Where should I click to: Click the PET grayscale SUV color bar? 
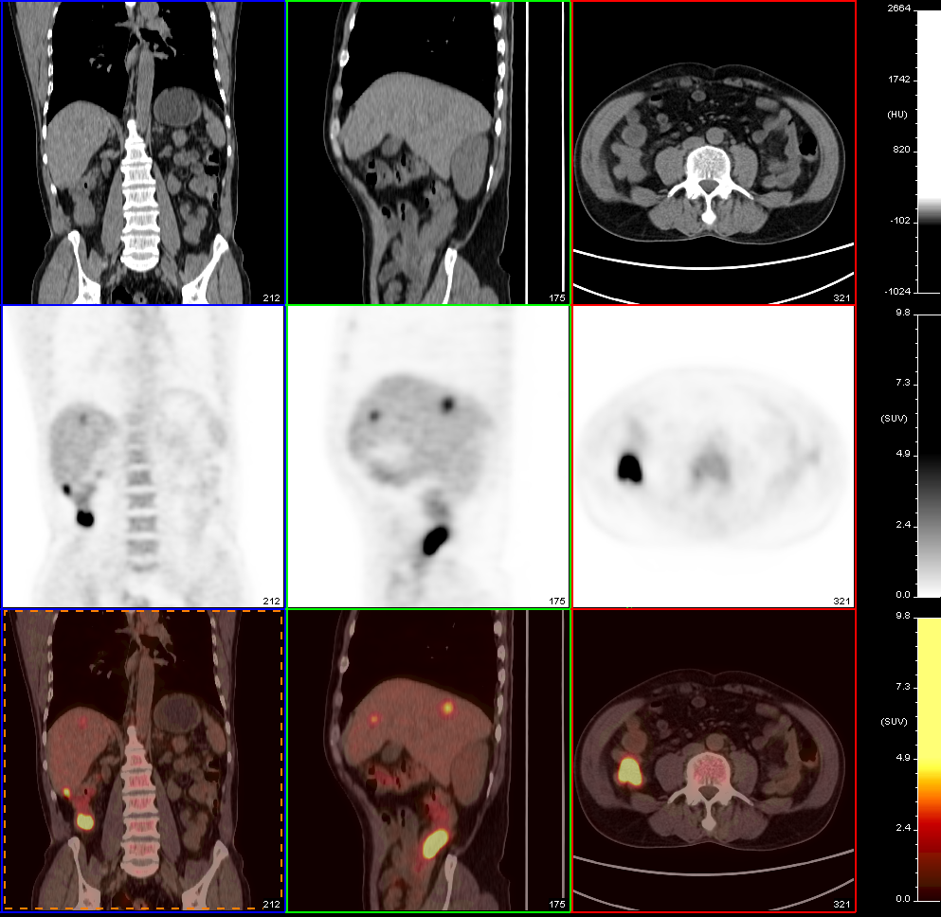[929, 456]
